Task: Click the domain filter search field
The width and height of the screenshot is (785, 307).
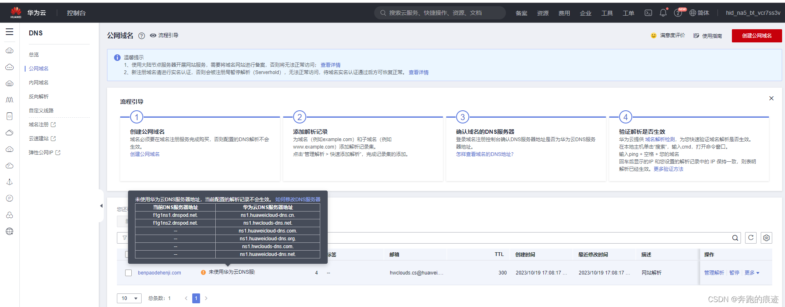Action: click(428, 238)
